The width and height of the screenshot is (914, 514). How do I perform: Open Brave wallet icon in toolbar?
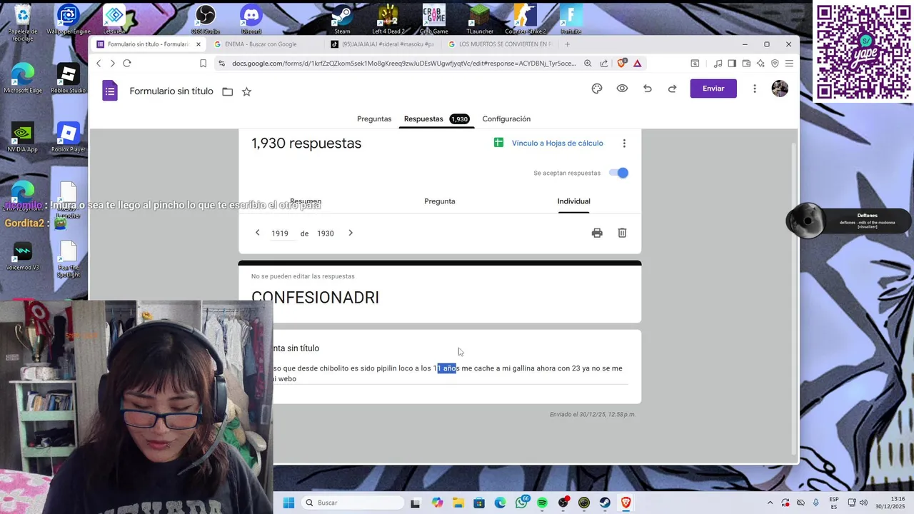[x=746, y=64]
